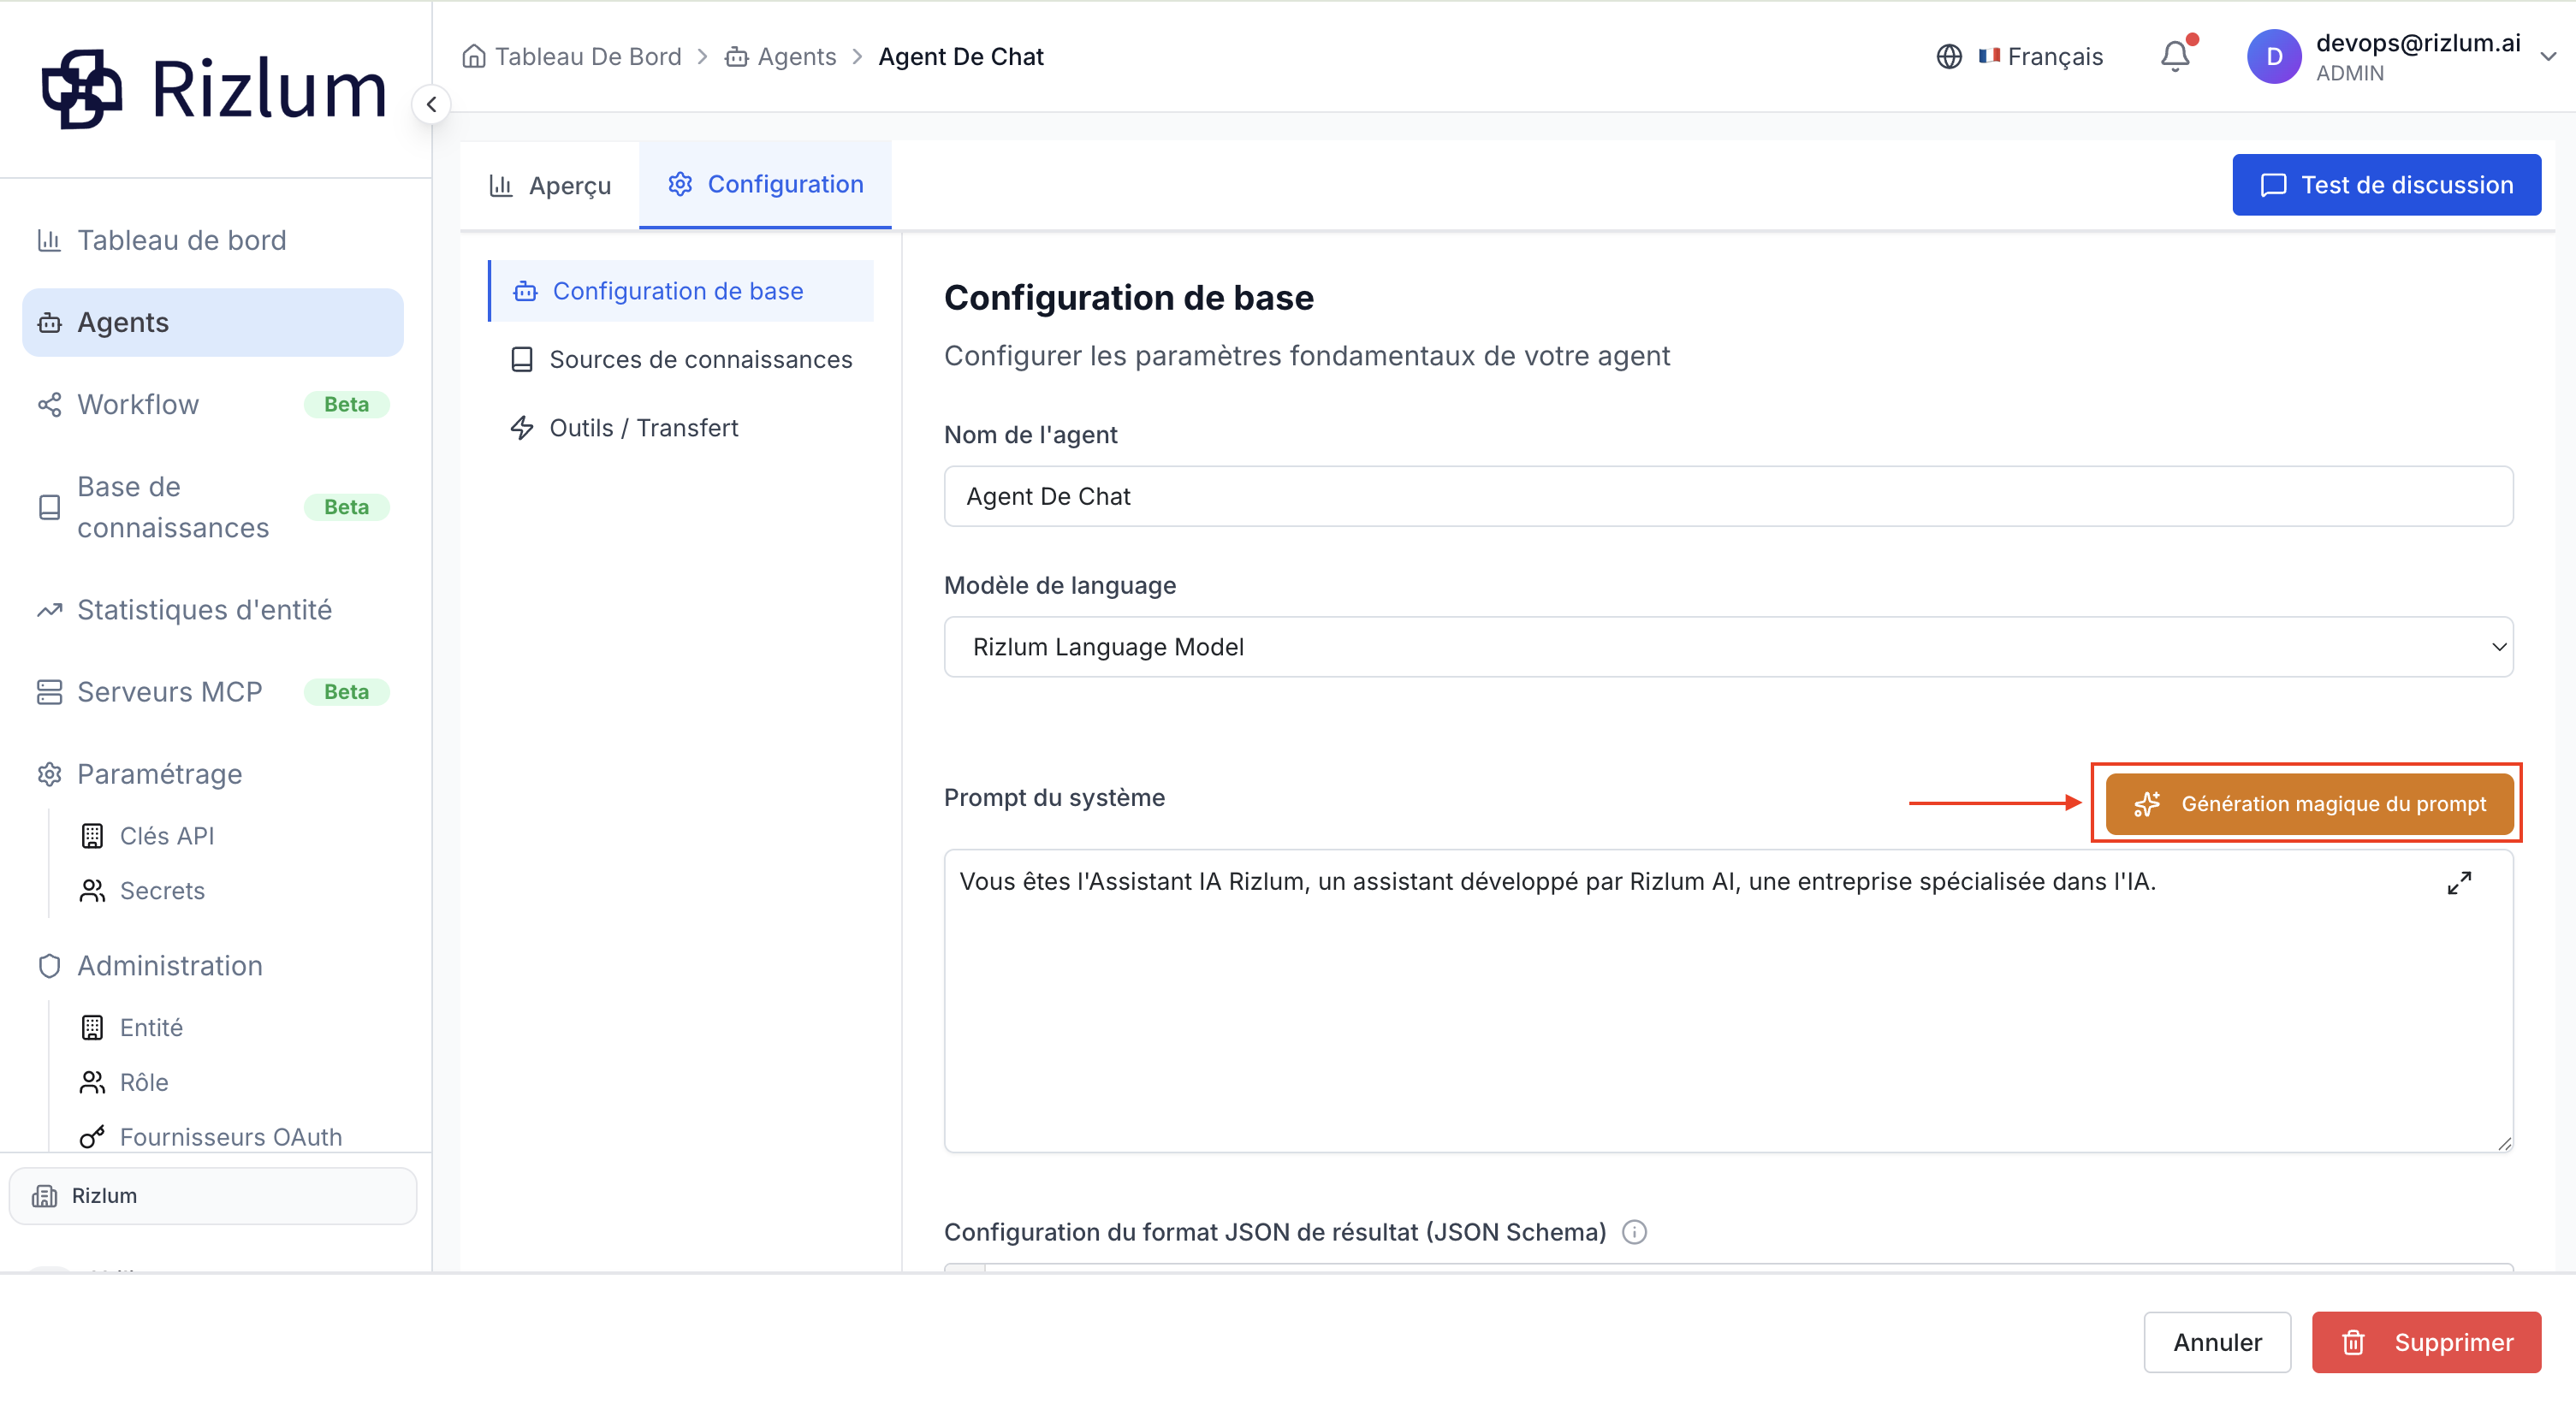Open Workflow in the sidebar
The height and width of the screenshot is (1410, 2576).
(213, 404)
